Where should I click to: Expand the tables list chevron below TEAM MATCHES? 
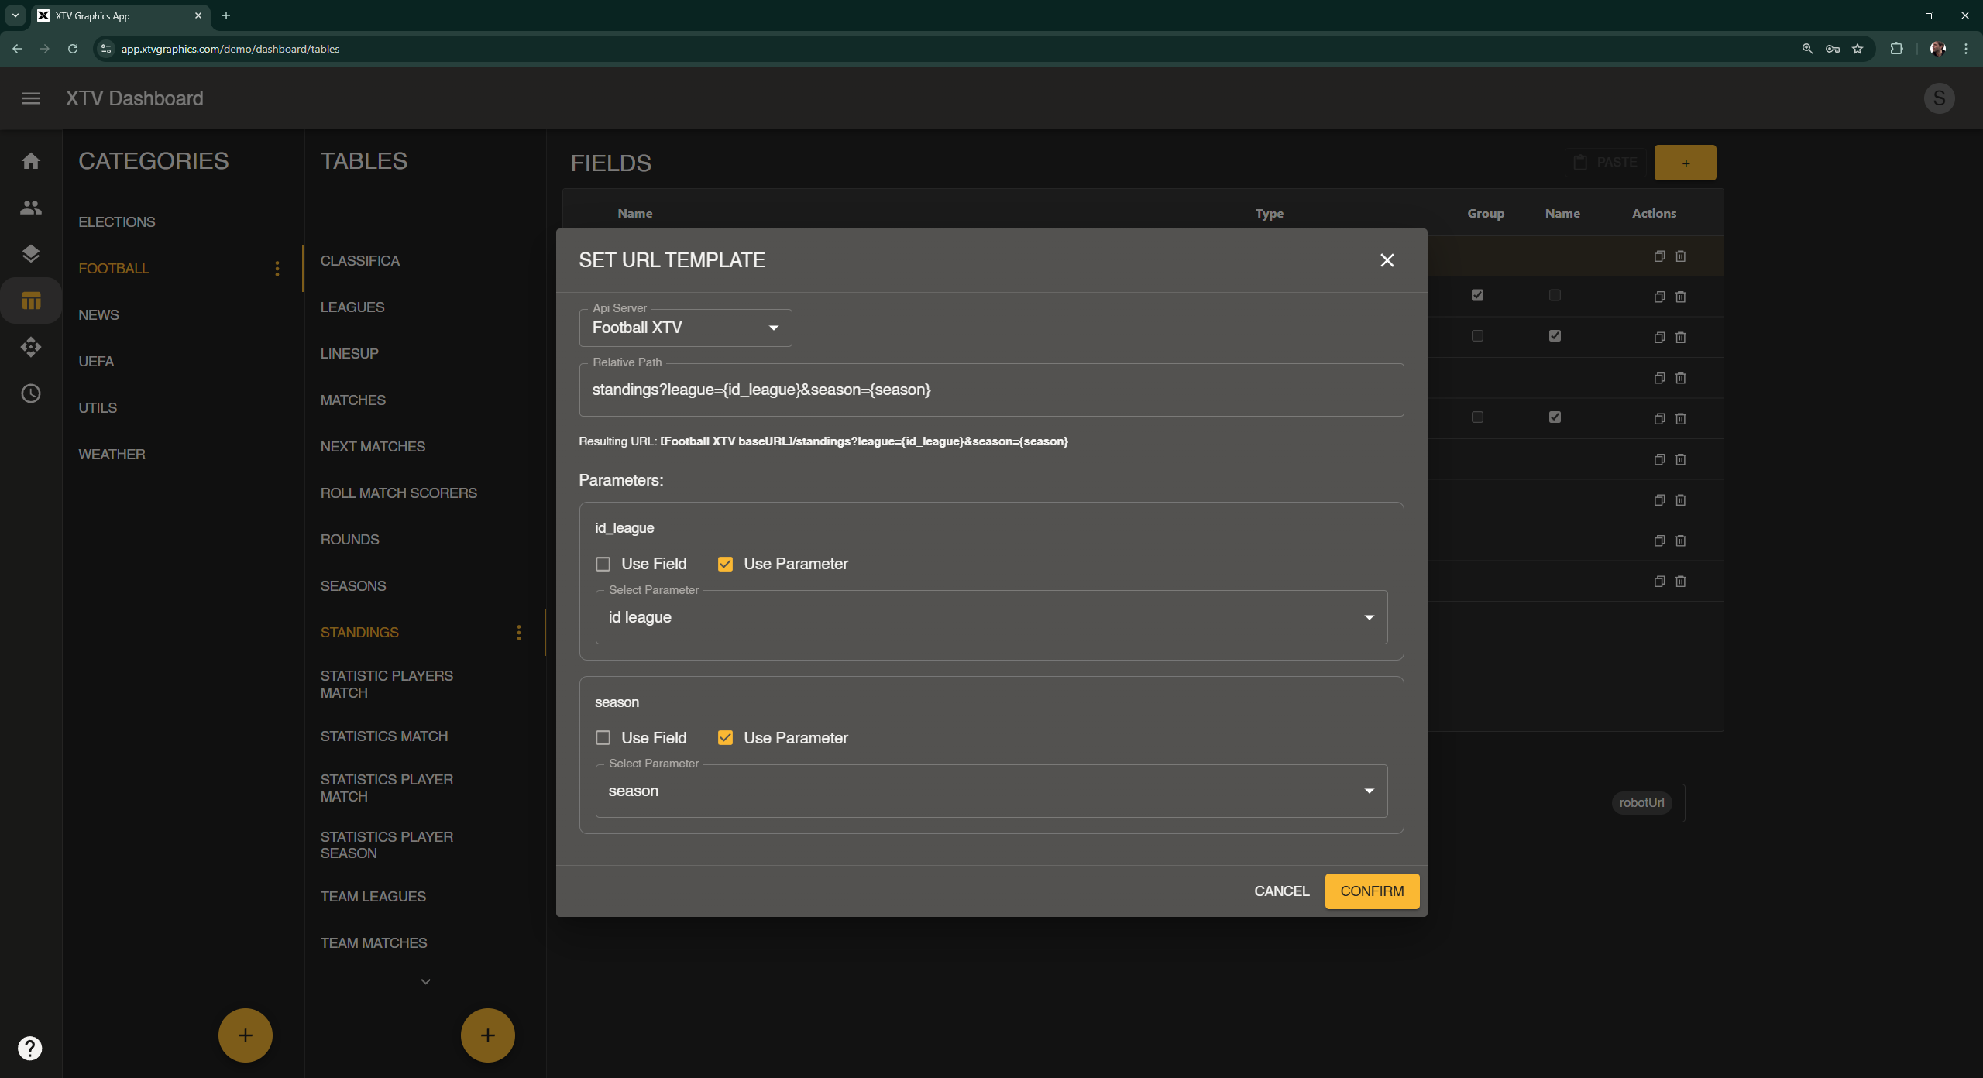pyautogui.click(x=425, y=980)
